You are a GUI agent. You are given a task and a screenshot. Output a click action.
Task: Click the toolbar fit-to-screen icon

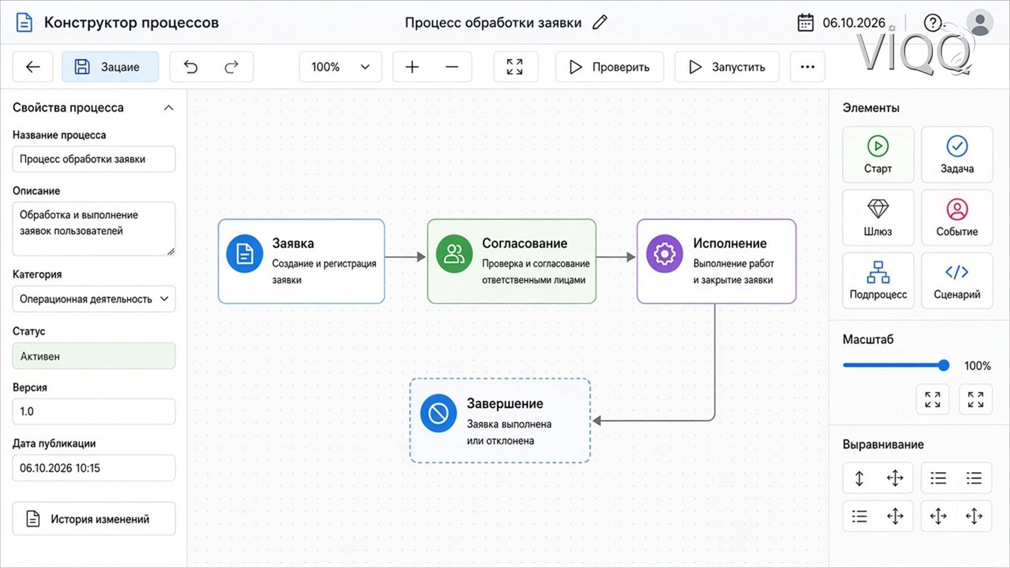pyautogui.click(x=515, y=67)
